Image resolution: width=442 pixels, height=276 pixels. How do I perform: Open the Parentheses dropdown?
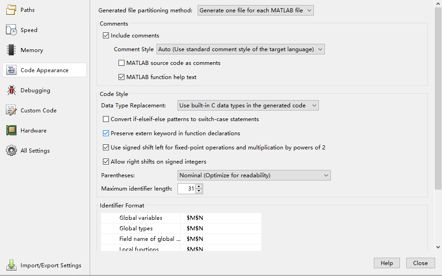pyautogui.click(x=254, y=175)
